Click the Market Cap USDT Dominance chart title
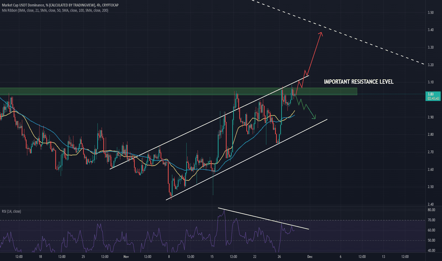This screenshot has height=261, width=442. 60,5
